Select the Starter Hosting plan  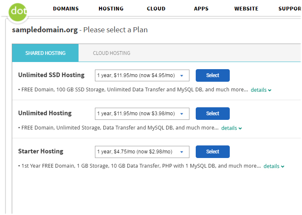(213, 152)
